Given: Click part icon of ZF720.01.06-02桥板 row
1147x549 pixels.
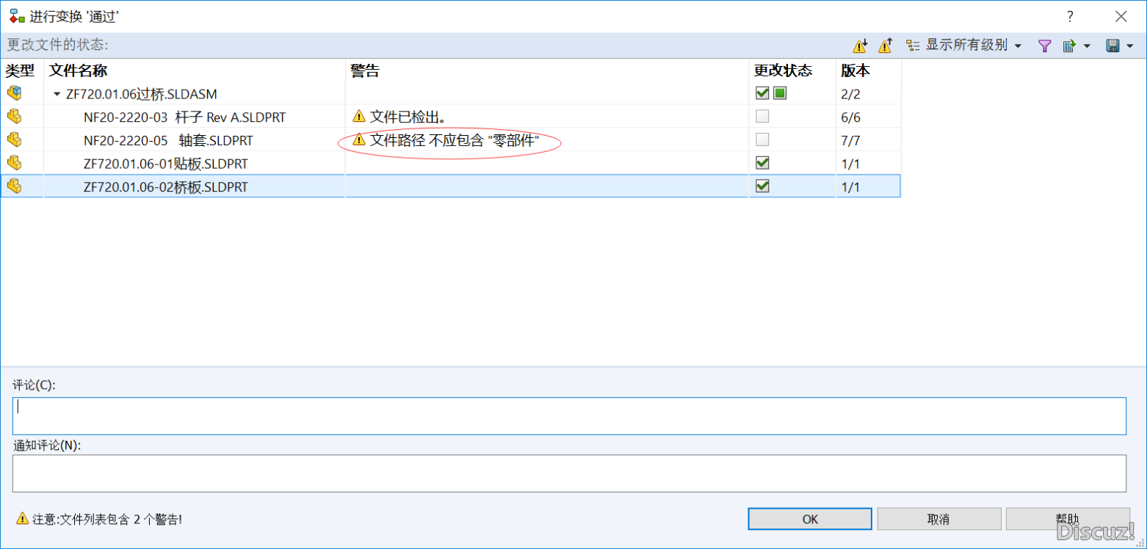Looking at the screenshot, I should click(x=14, y=186).
